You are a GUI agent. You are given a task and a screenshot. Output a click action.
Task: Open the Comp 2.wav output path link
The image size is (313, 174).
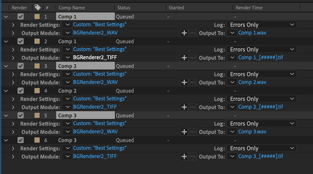click(x=252, y=82)
